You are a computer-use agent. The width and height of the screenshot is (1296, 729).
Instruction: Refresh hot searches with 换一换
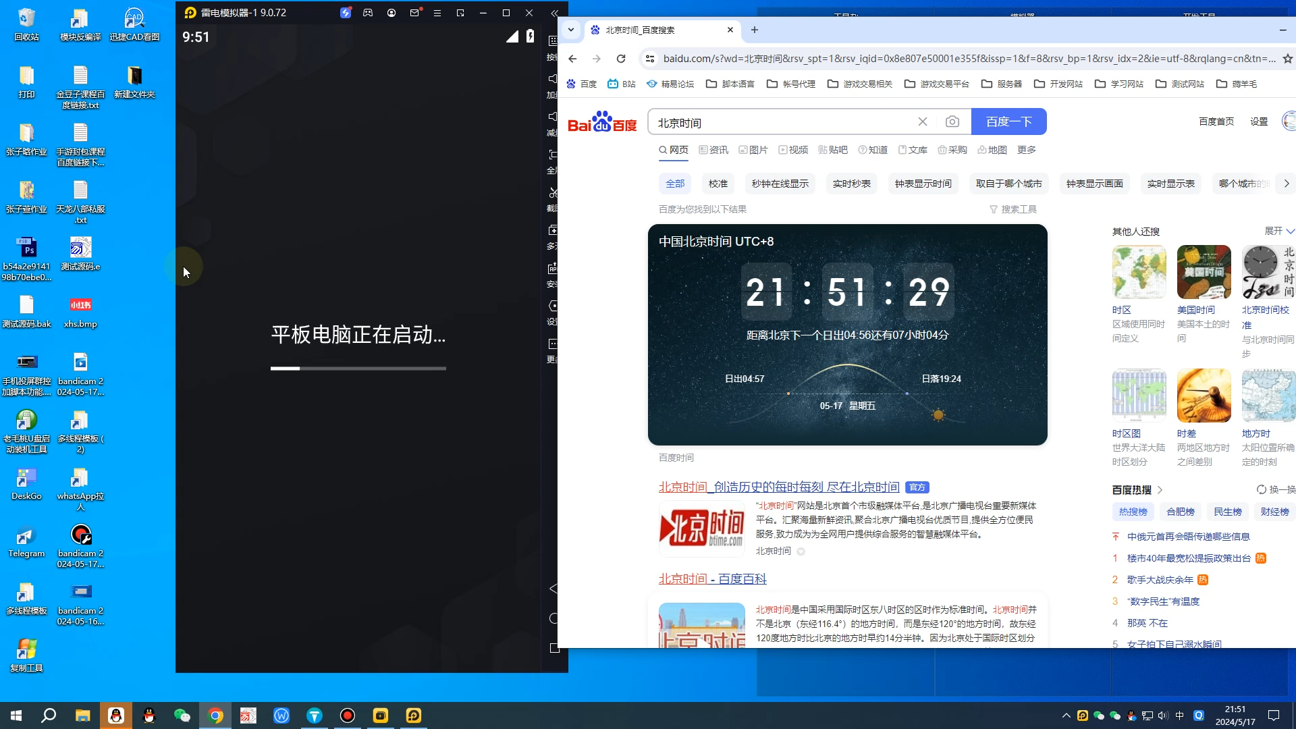[x=1276, y=489]
